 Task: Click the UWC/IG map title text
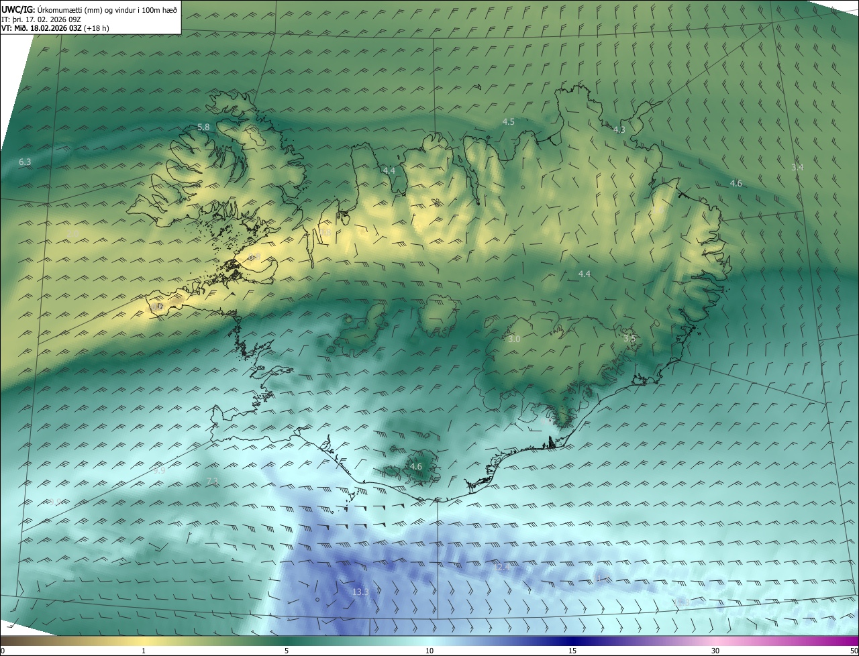click(89, 9)
